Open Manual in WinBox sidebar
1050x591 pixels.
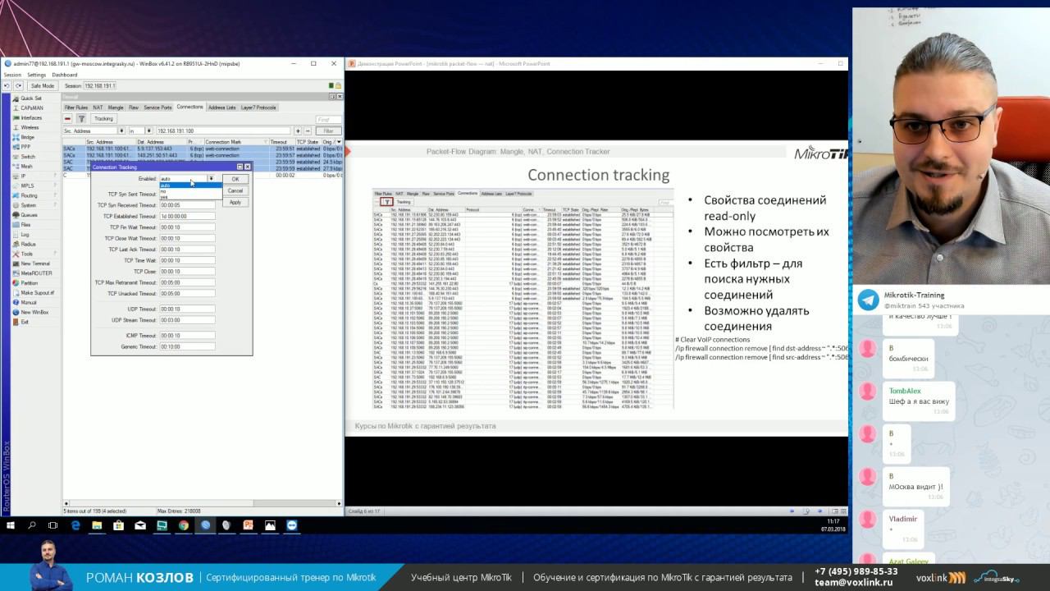[27, 302]
